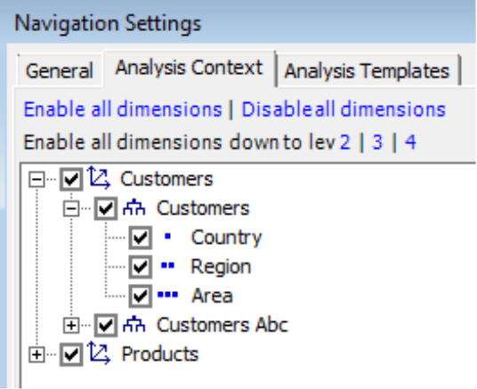Screen dimensions: 477x389
Task: Toggle the Region level checkbox
Action: [141, 267]
